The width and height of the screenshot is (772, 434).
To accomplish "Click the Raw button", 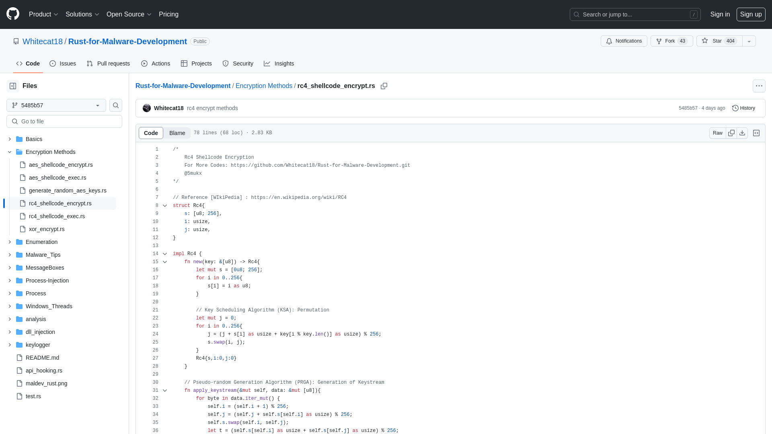I will coord(718,133).
